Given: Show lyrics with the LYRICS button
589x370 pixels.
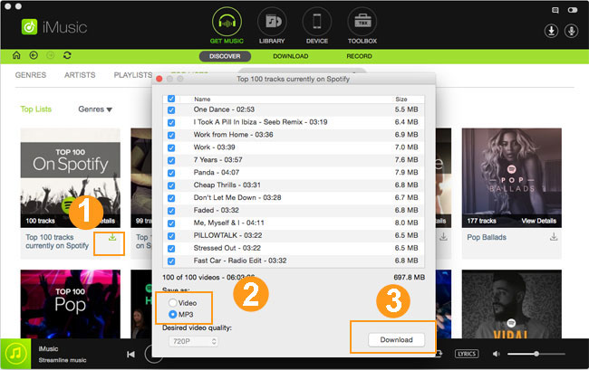Looking at the screenshot, I should tap(467, 354).
